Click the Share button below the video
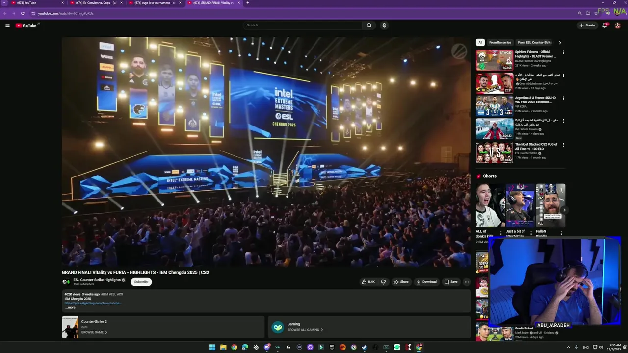This screenshot has height=353, width=628. coord(401,282)
